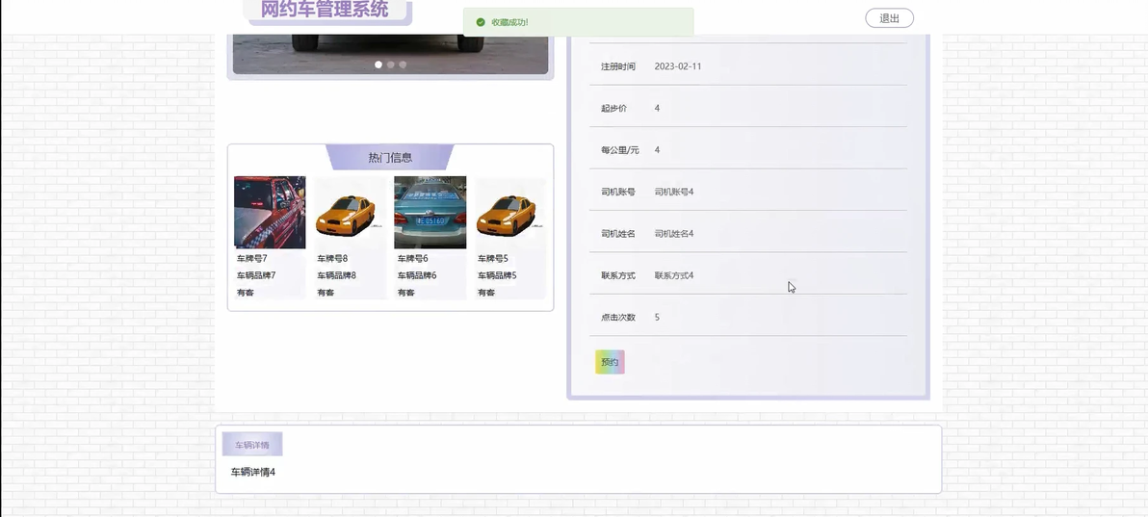This screenshot has height=517, width=1148.
Task: Click the 车牌号8 text
Action: pyautogui.click(x=332, y=258)
